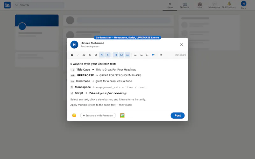Screen dimensions: 255x159
Task: Click the profile card avatar on left sidebar
Action: [22, 26]
